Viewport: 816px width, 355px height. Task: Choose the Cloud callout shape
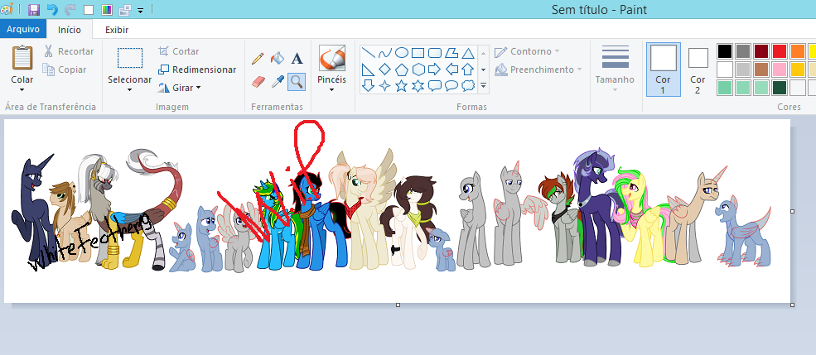[468, 86]
